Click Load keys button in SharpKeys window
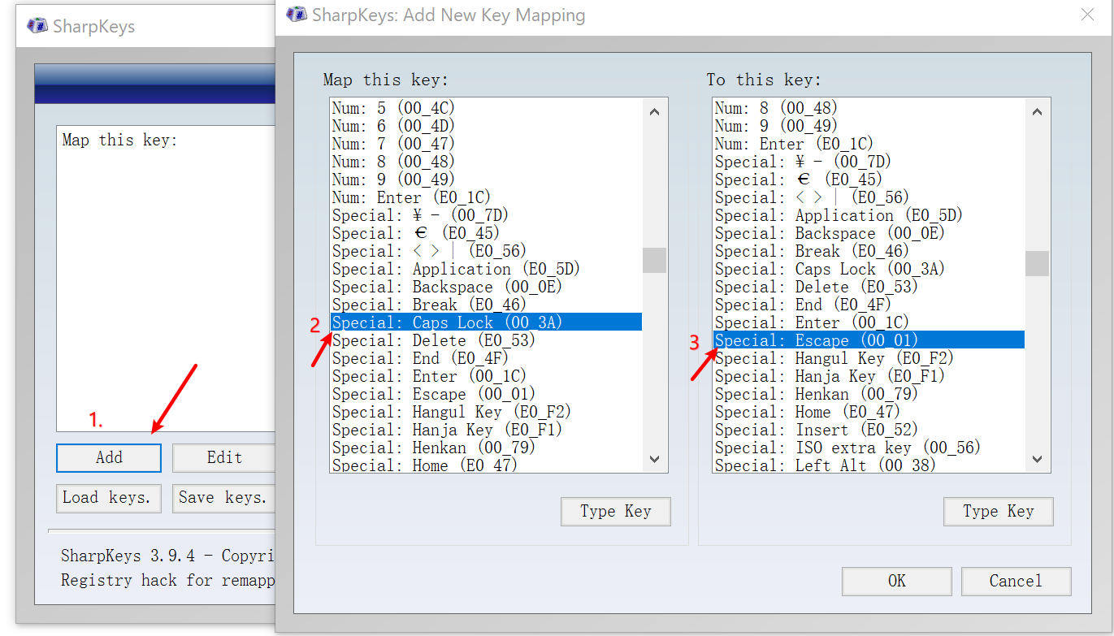1114x636 pixels. tap(109, 498)
